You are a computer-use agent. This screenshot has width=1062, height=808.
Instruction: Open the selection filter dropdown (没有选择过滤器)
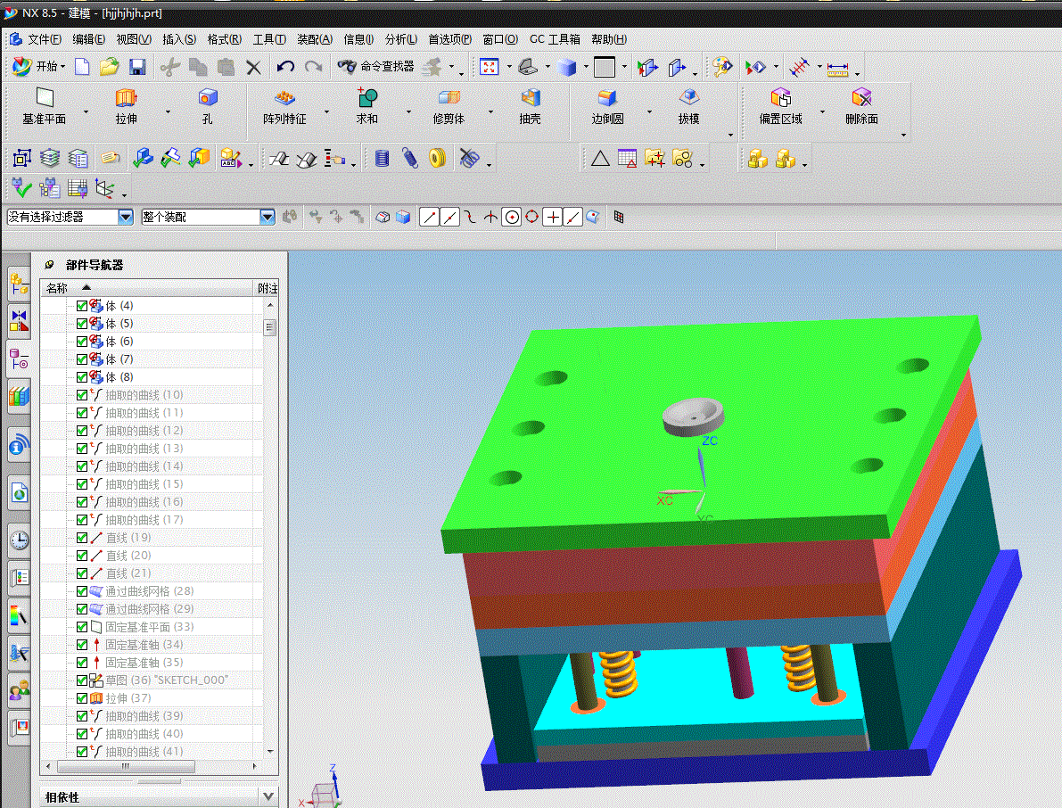[126, 217]
